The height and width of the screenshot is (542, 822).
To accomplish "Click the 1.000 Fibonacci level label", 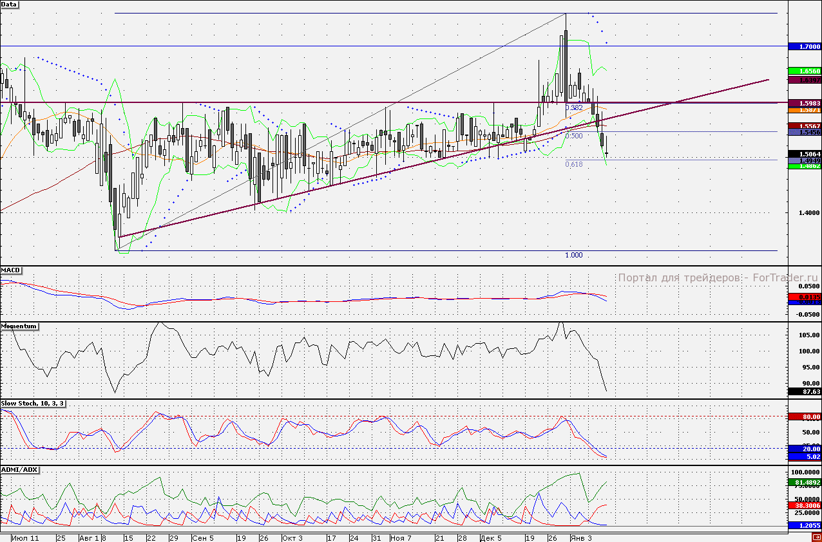I will 573,256.
